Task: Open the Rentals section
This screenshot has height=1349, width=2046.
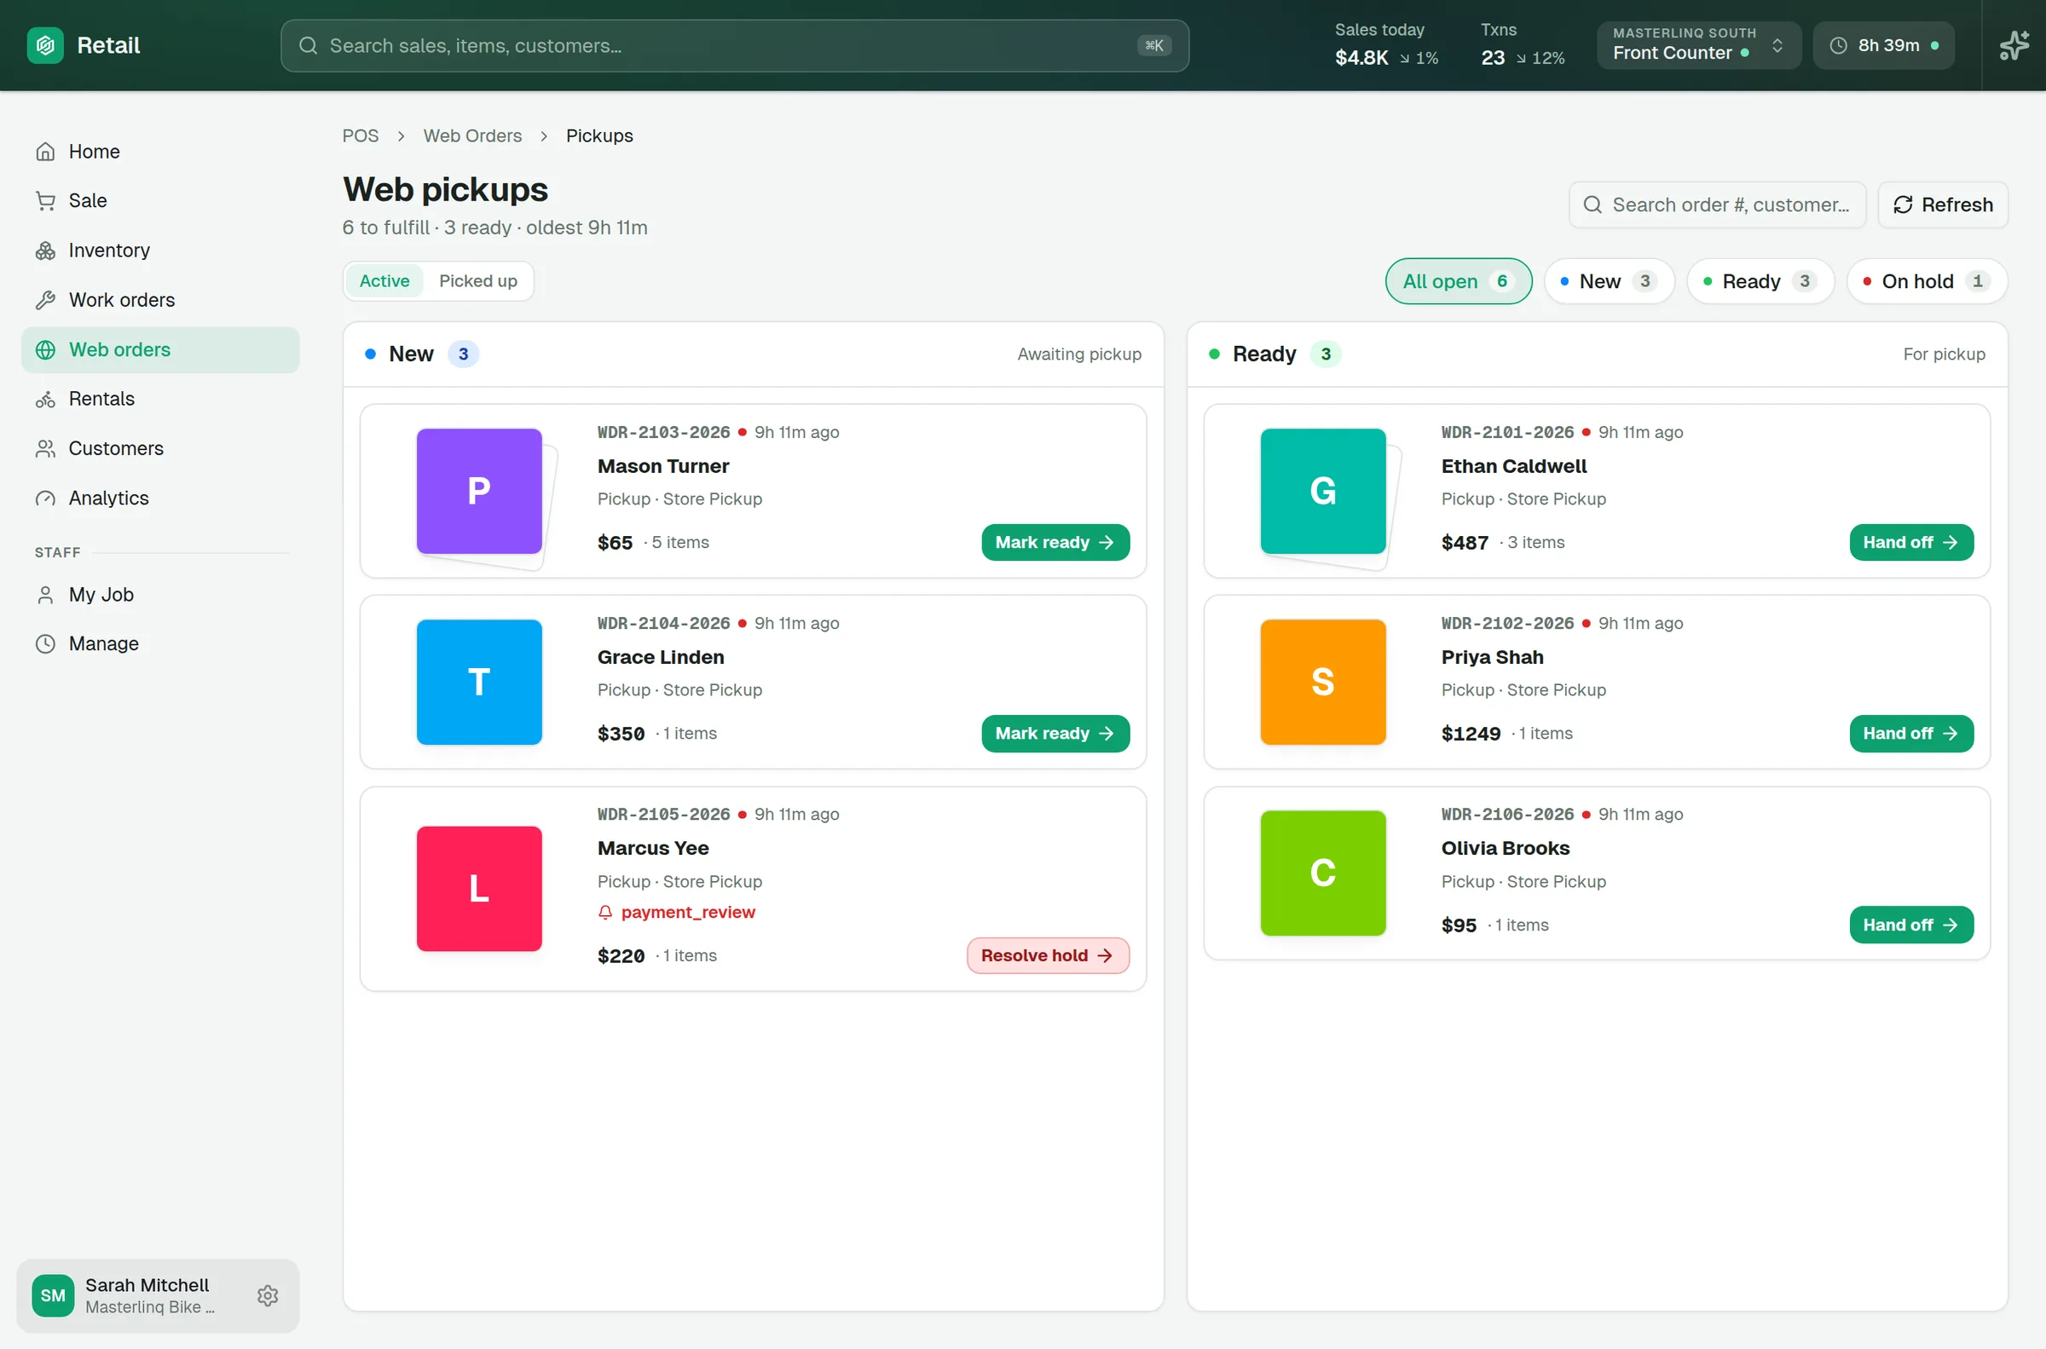Action: point(160,398)
